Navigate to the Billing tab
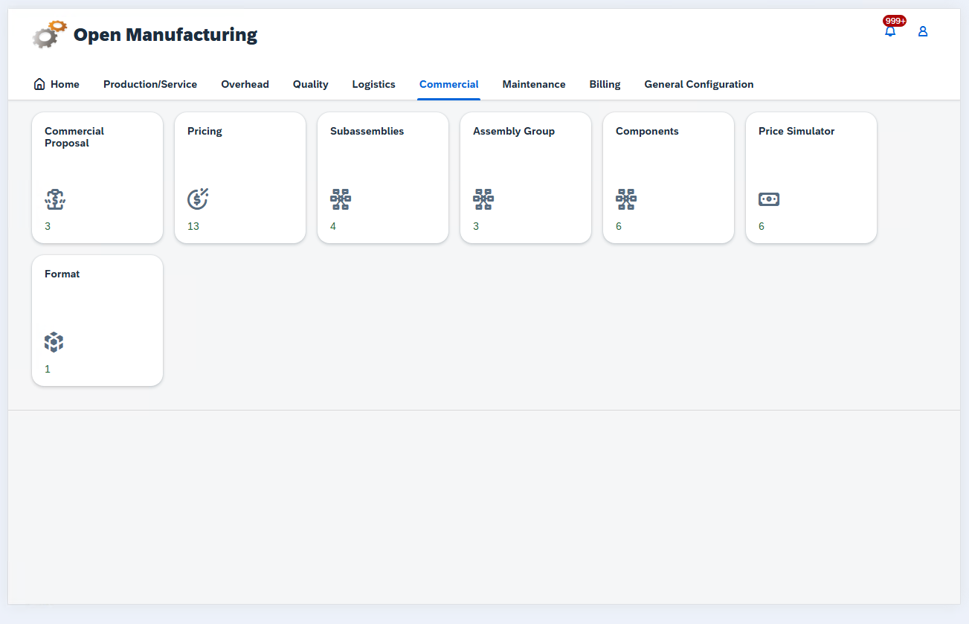Viewport: 969px width, 624px height. coord(605,84)
